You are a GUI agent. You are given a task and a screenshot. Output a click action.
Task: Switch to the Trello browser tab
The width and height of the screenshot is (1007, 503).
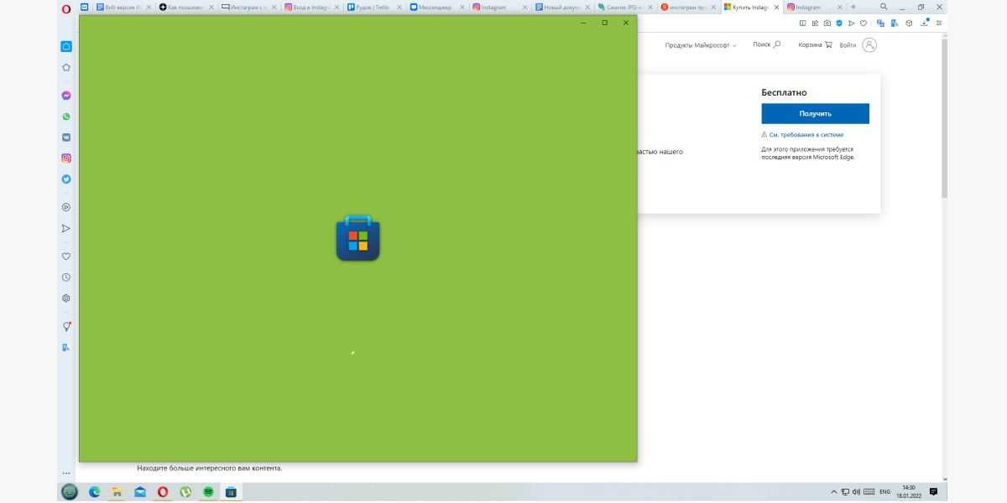tap(369, 8)
